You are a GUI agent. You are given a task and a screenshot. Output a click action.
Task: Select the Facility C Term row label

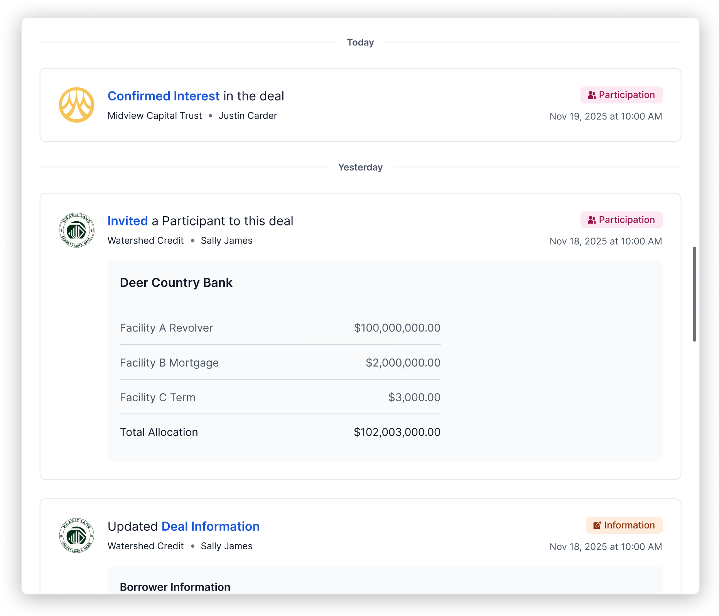click(157, 397)
